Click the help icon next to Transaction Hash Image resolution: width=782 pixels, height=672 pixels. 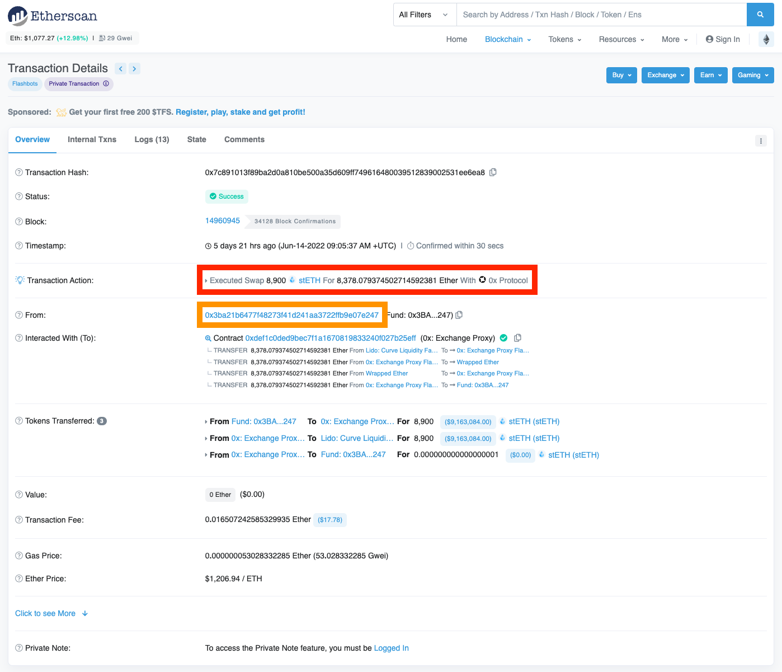click(19, 172)
